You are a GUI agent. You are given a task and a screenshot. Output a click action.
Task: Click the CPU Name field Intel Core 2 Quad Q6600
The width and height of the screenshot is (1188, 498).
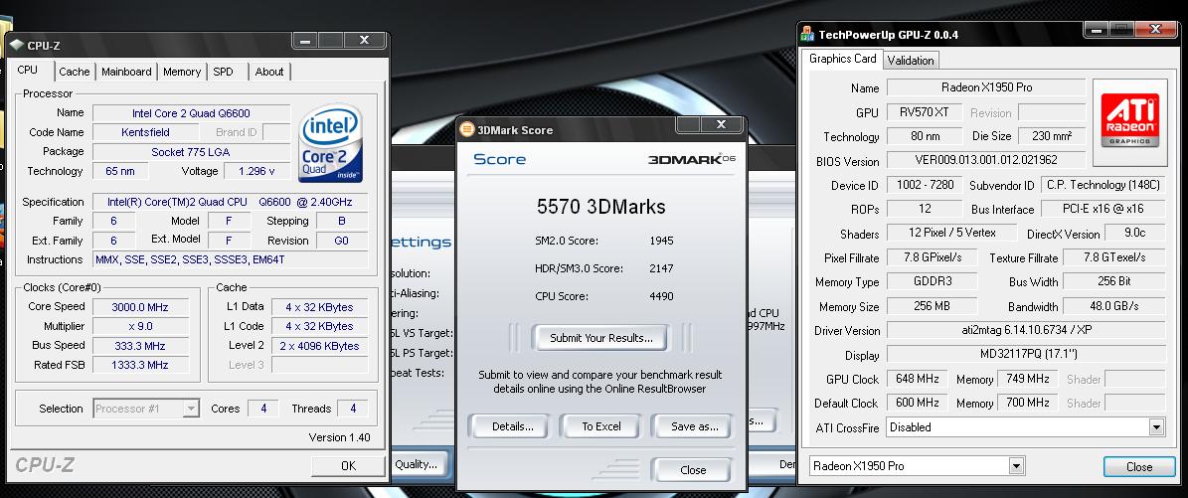click(x=191, y=113)
